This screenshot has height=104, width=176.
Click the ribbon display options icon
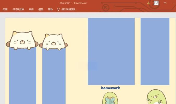click(x=165, y=3)
